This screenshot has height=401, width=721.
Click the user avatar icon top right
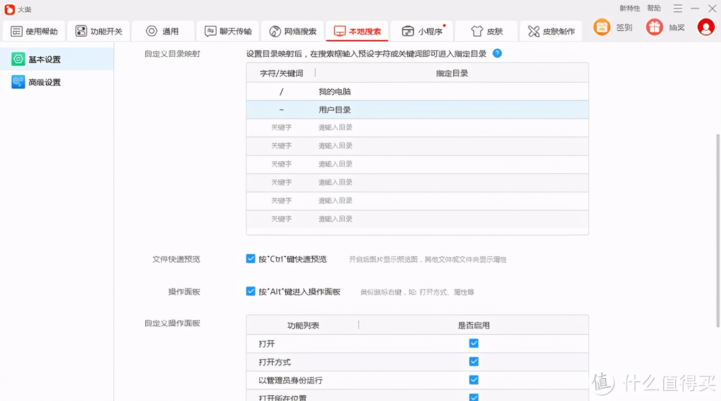706,27
